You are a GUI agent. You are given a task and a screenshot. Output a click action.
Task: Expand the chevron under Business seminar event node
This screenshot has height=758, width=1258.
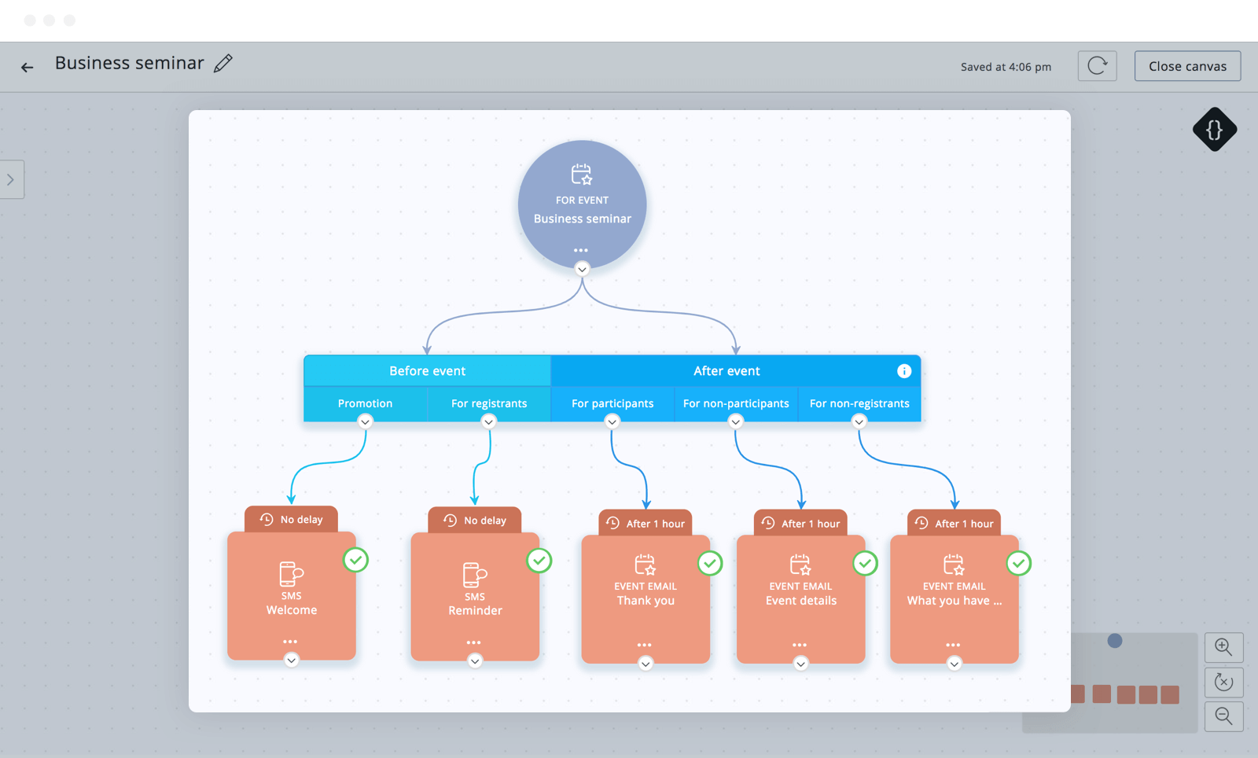point(582,270)
